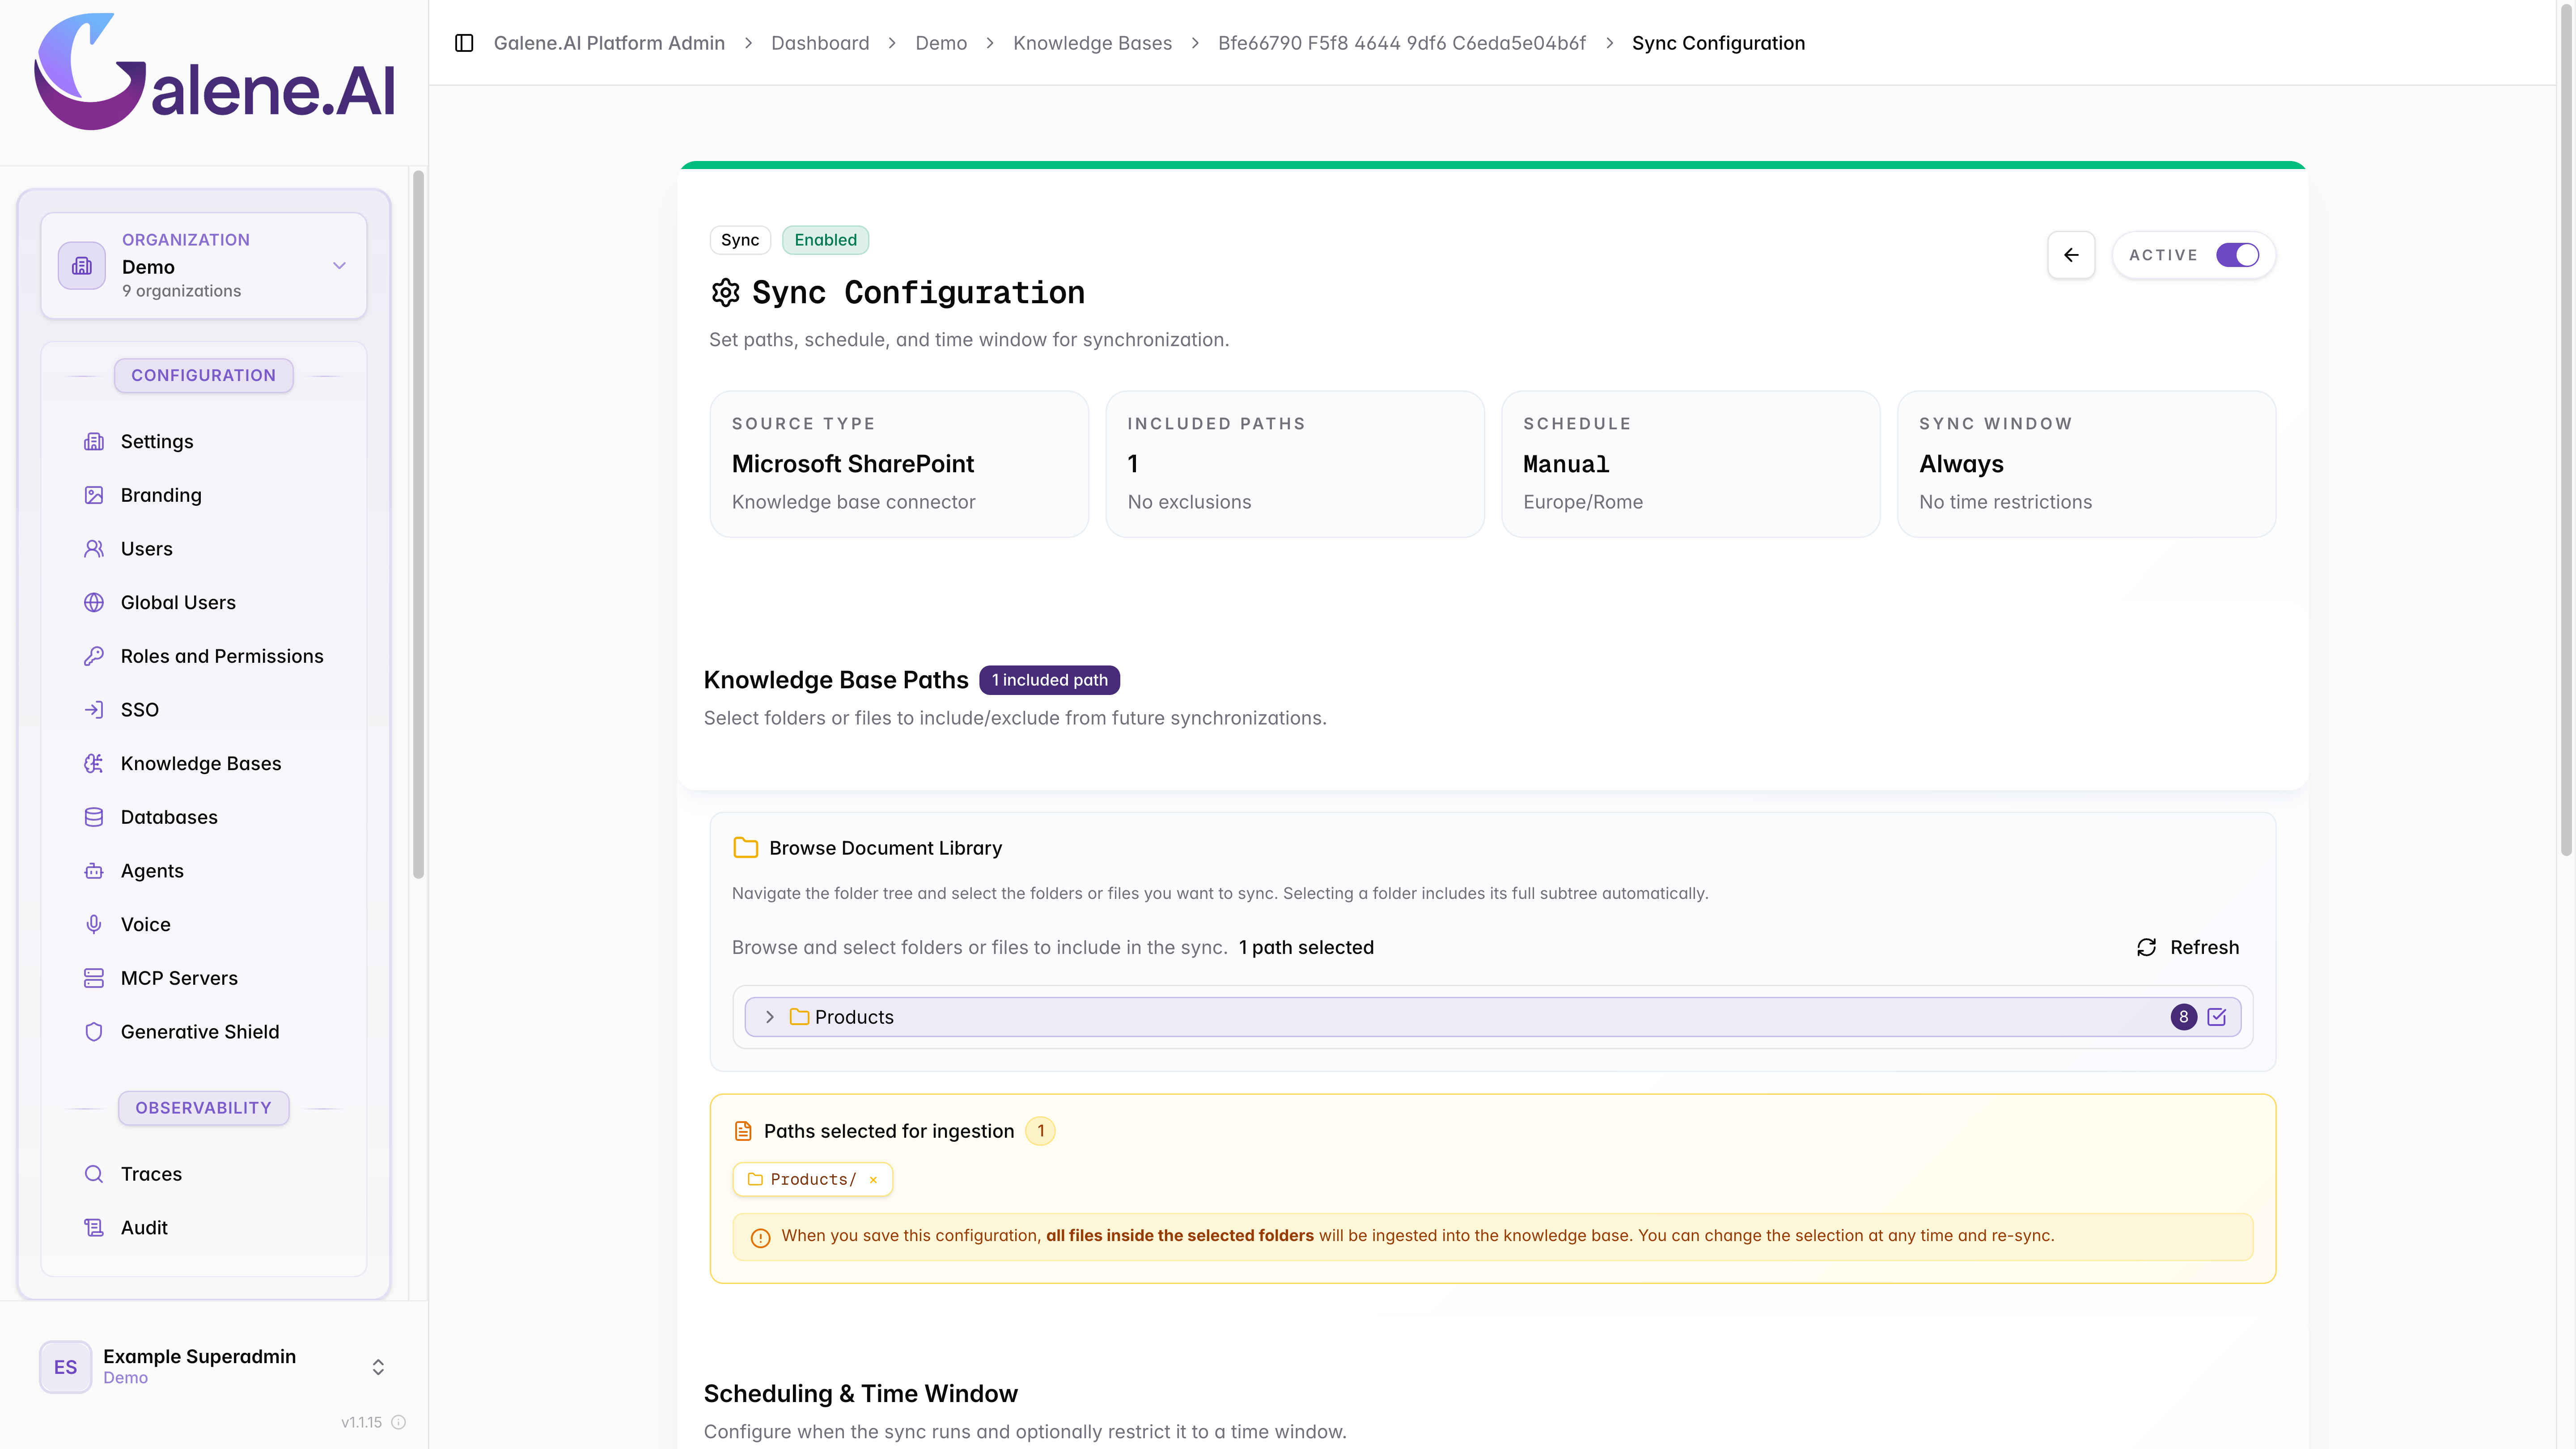Image resolution: width=2576 pixels, height=1449 pixels.
Task: Click the Knowledge Bases brain icon
Action: [x=94, y=764]
